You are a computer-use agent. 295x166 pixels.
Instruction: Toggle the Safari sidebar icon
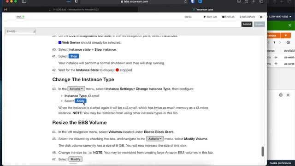click(x=24, y=1)
